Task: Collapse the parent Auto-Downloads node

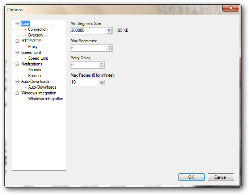Action: [x=17, y=81]
